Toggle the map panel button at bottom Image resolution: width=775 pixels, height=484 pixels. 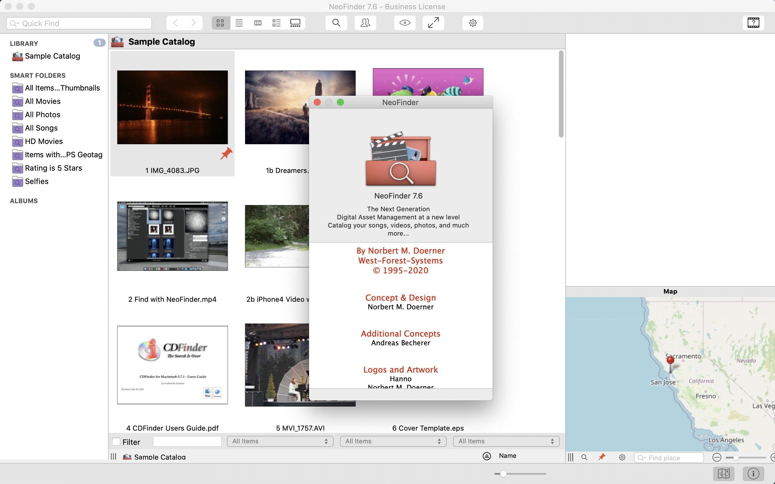tap(724, 474)
